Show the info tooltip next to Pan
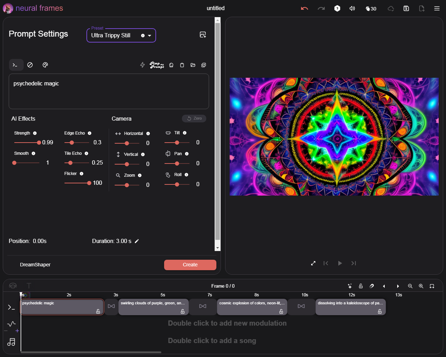 click(187, 154)
